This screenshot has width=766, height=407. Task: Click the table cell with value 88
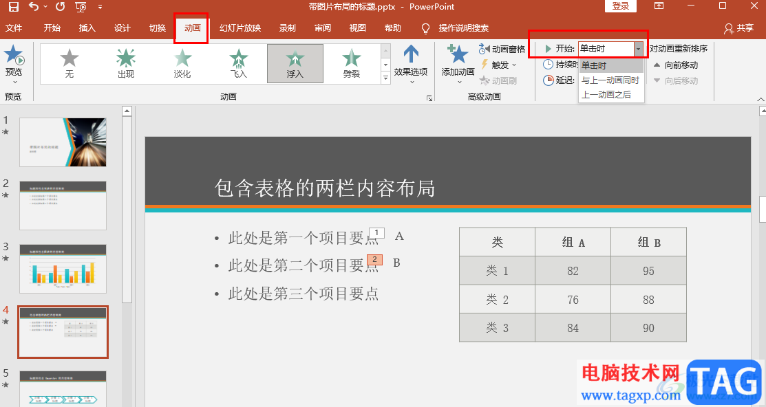649,299
